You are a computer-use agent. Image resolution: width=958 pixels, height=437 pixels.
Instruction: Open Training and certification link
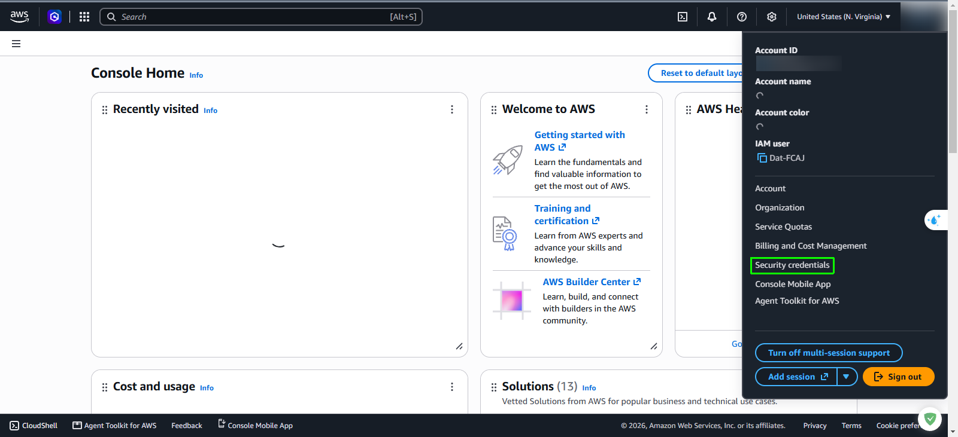pos(567,215)
